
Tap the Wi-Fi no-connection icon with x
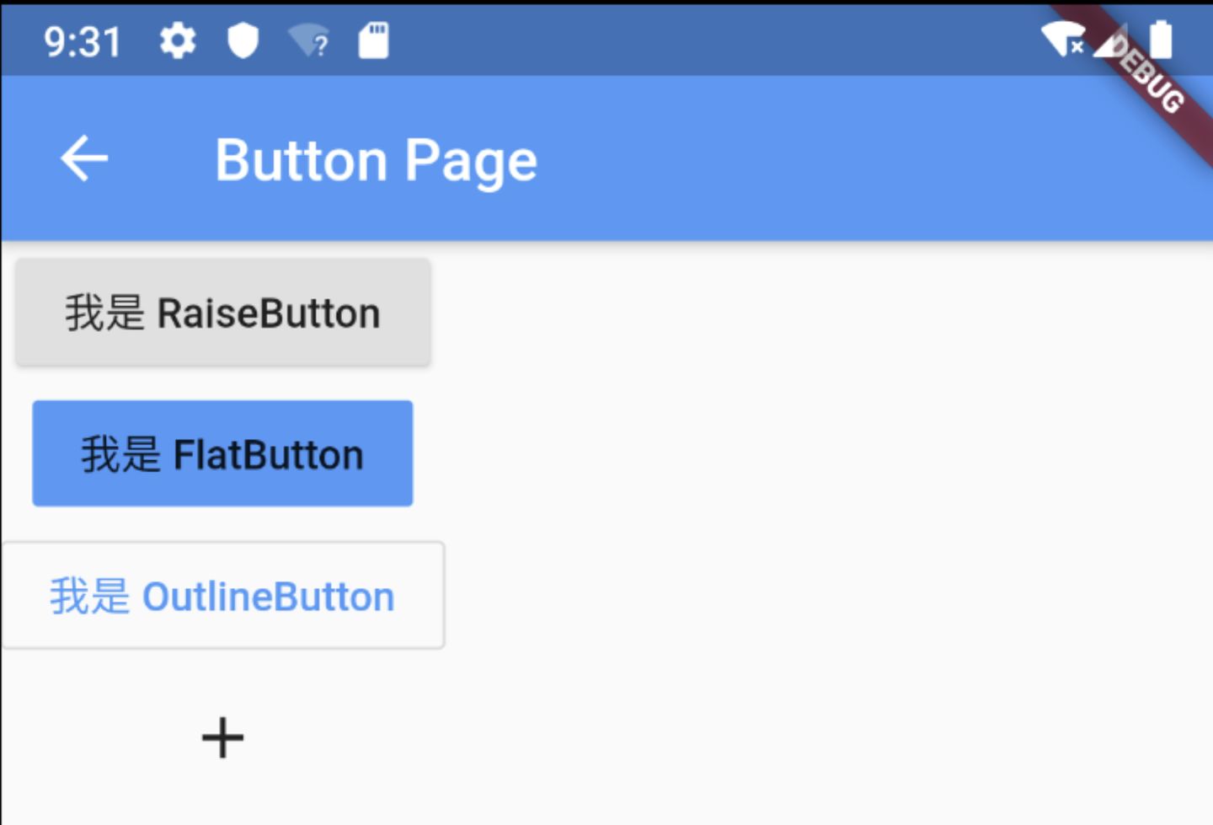tap(1063, 40)
